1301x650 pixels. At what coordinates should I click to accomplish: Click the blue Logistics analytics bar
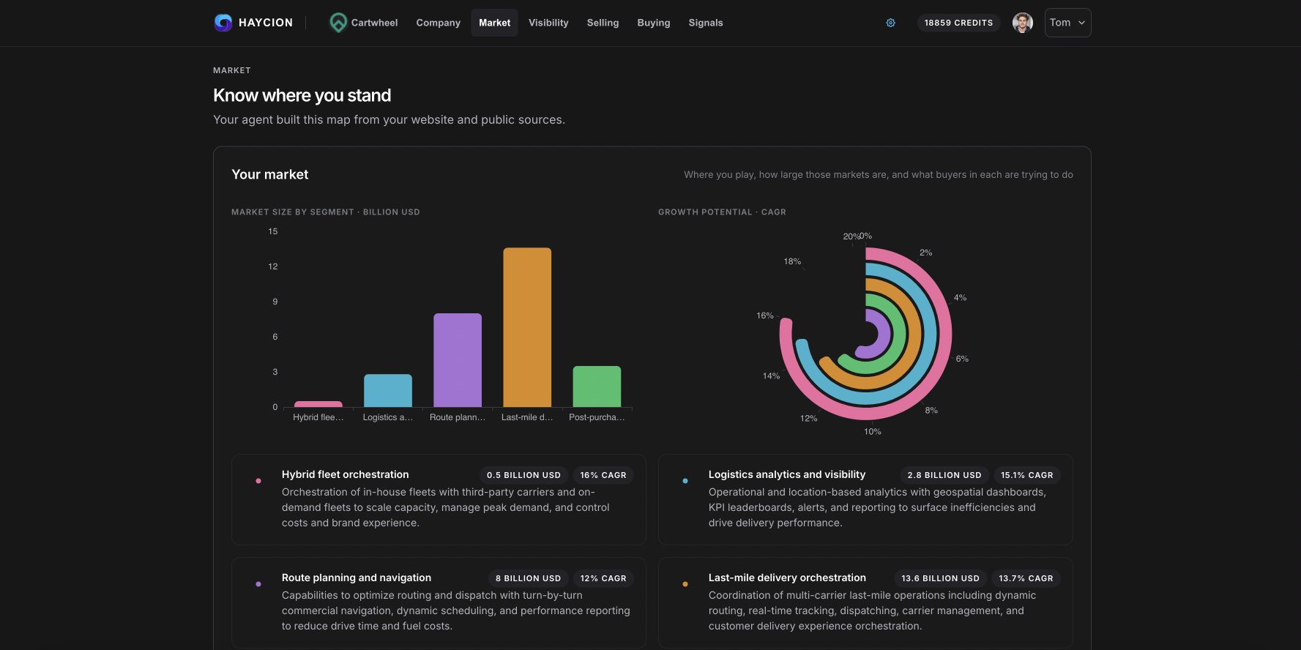pos(388,391)
